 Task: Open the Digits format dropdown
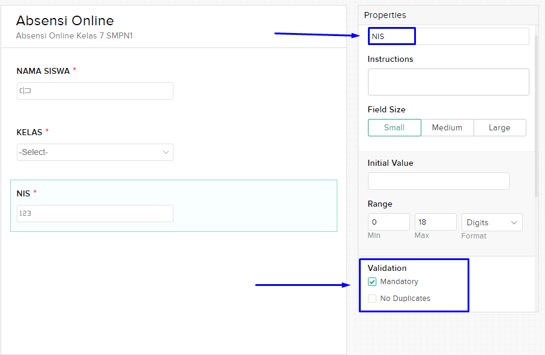[x=492, y=222]
